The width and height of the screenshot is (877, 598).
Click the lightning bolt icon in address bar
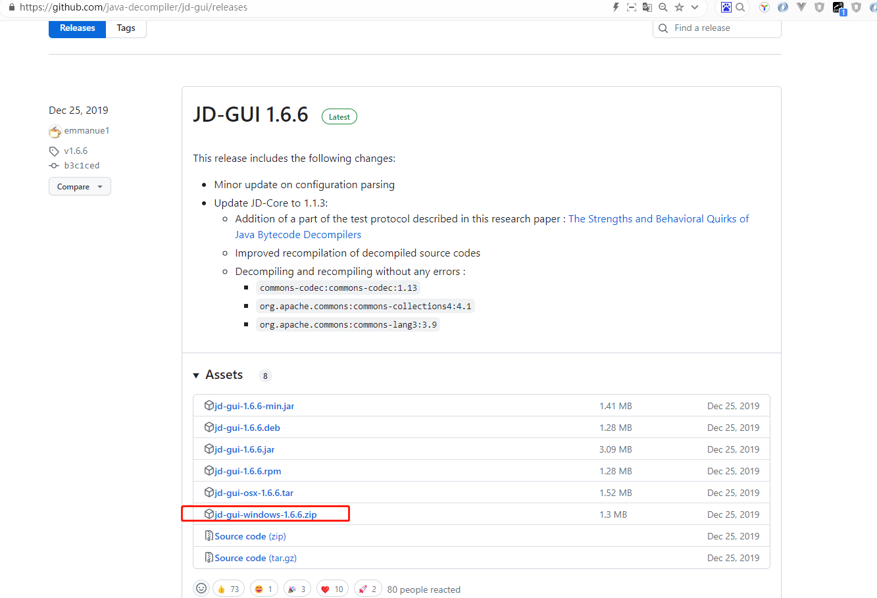[x=616, y=7]
